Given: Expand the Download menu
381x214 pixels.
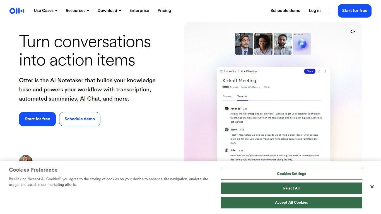Looking at the screenshot, I should pyautogui.click(x=109, y=11).
